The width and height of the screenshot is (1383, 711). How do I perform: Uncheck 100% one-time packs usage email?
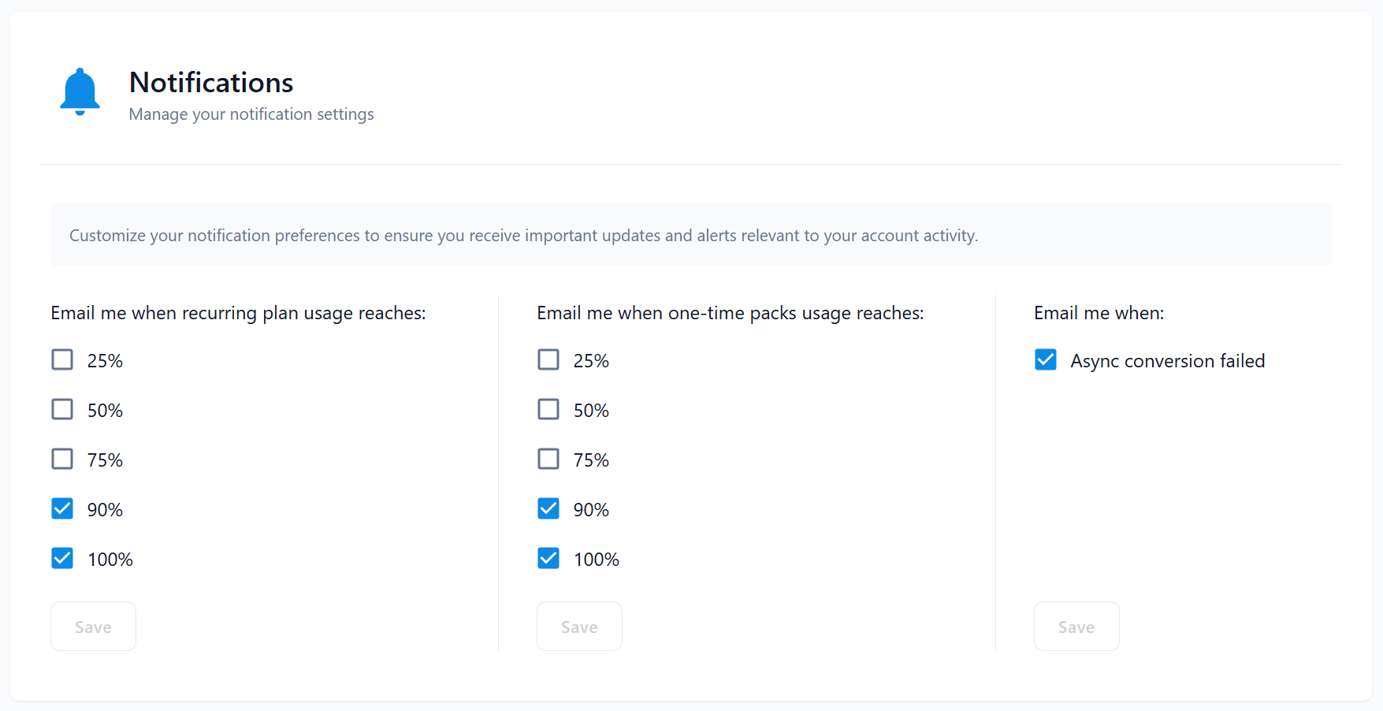coord(548,559)
